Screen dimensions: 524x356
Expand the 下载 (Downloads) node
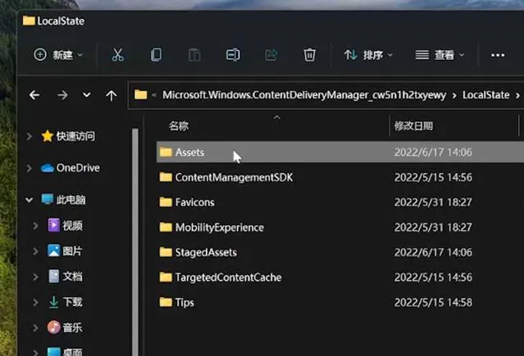coord(35,302)
